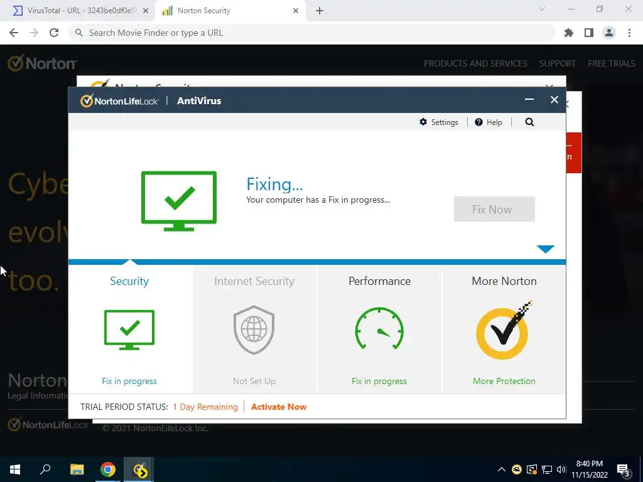This screenshot has height=482, width=643.
Task: Click the Internet Security shield globe icon
Action: click(254, 329)
